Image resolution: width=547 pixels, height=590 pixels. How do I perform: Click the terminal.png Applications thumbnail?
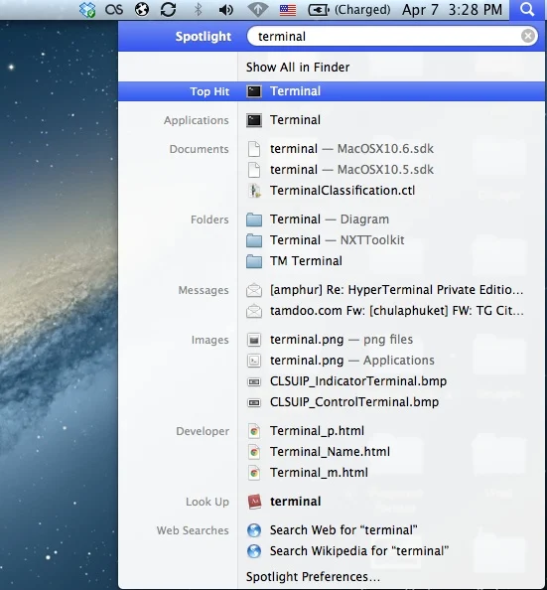click(254, 361)
